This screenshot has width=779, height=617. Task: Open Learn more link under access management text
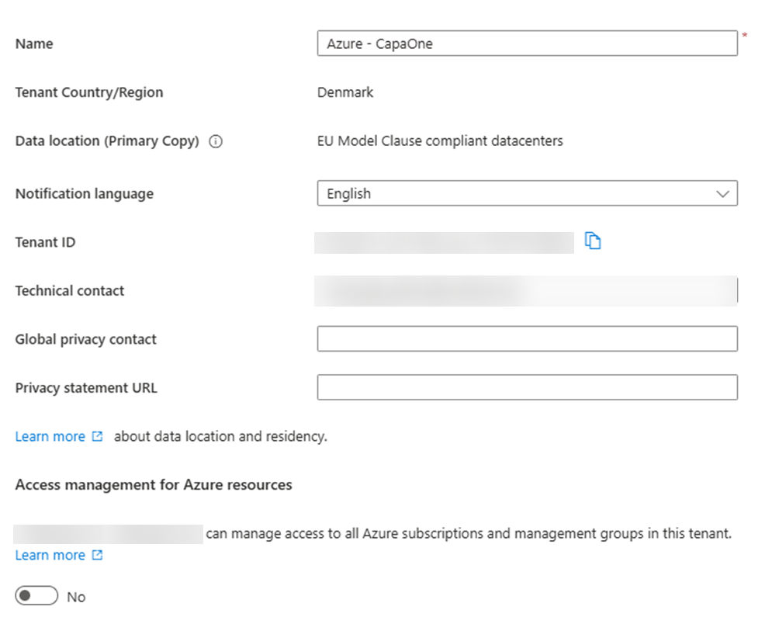[x=59, y=556]
